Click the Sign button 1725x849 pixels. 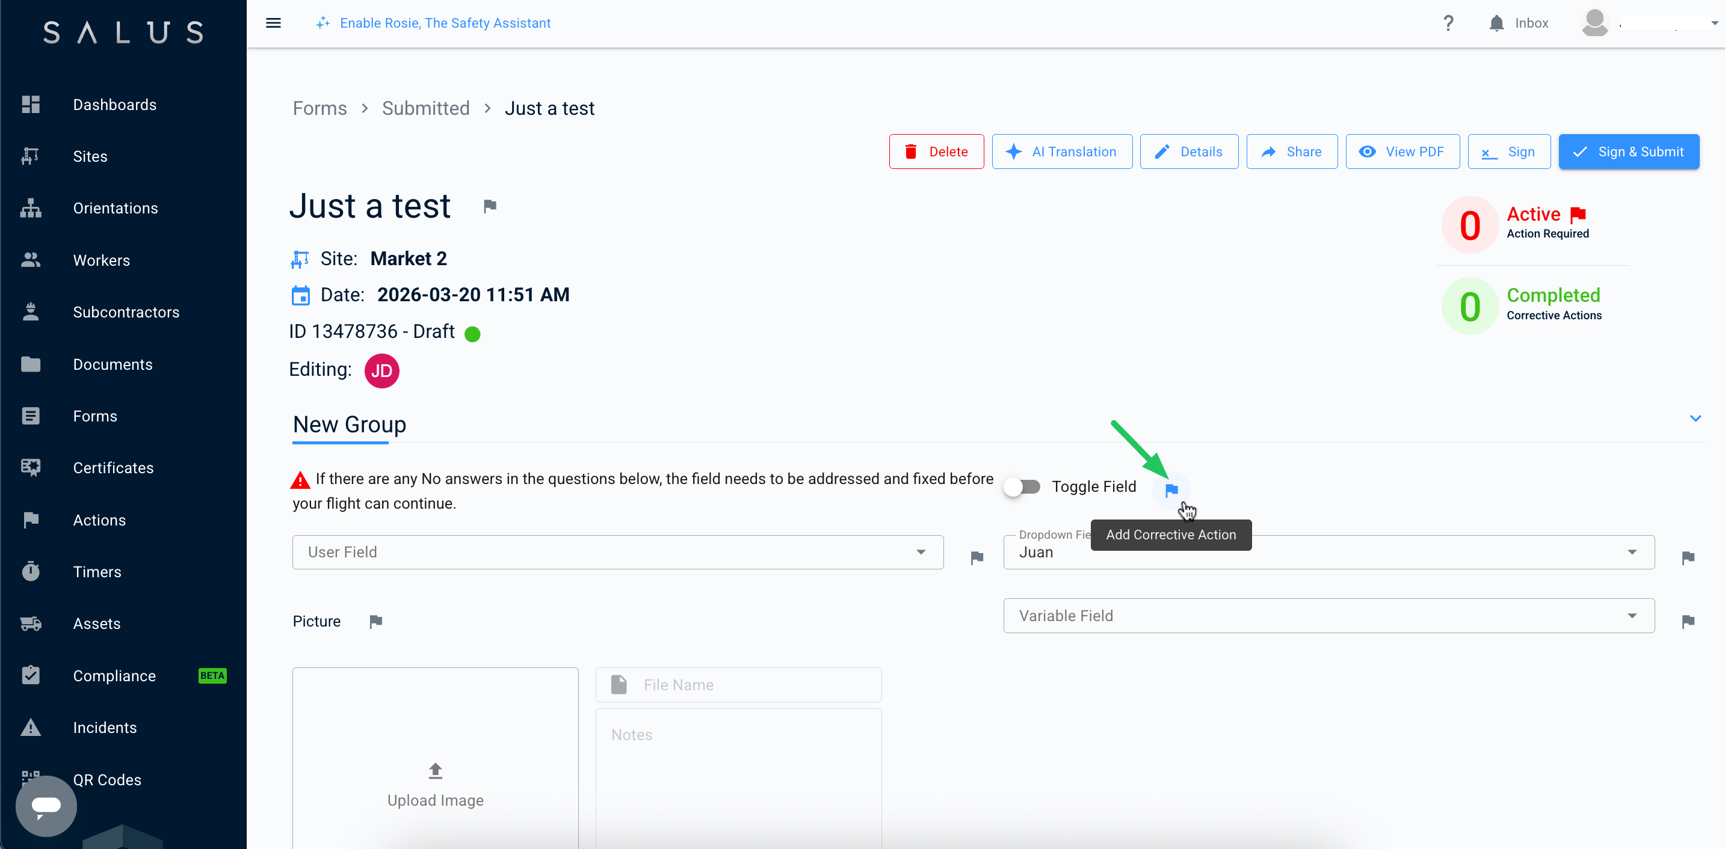point(1509,152)
